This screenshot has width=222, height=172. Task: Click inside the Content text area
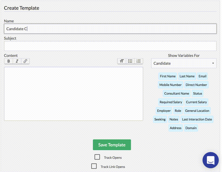pos(73,94)
